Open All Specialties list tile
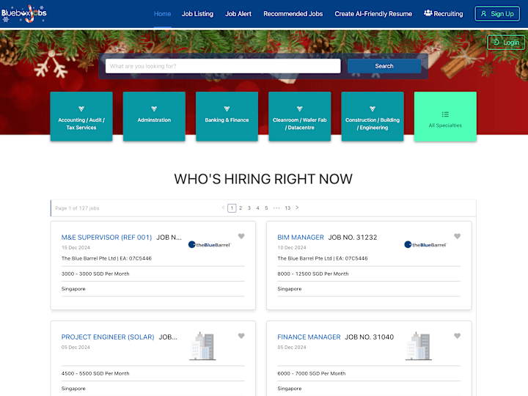Image resolution: width=528 pixels, height=396 pixels. [x=445, y=117]
